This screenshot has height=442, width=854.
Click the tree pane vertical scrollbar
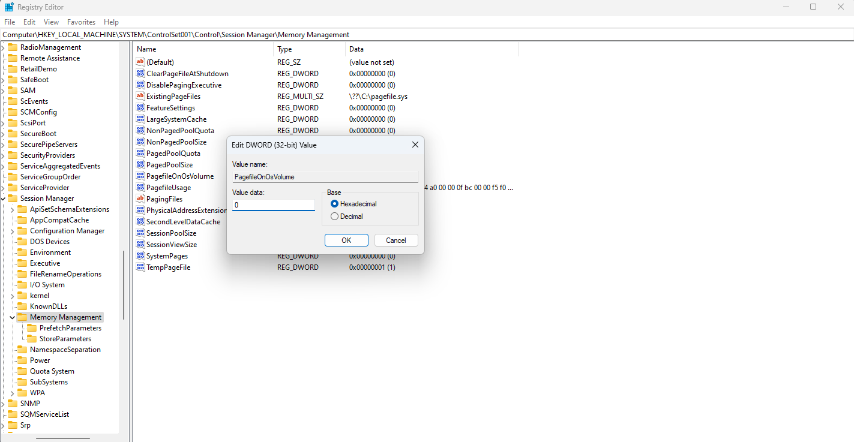click(x=124, y=285)
